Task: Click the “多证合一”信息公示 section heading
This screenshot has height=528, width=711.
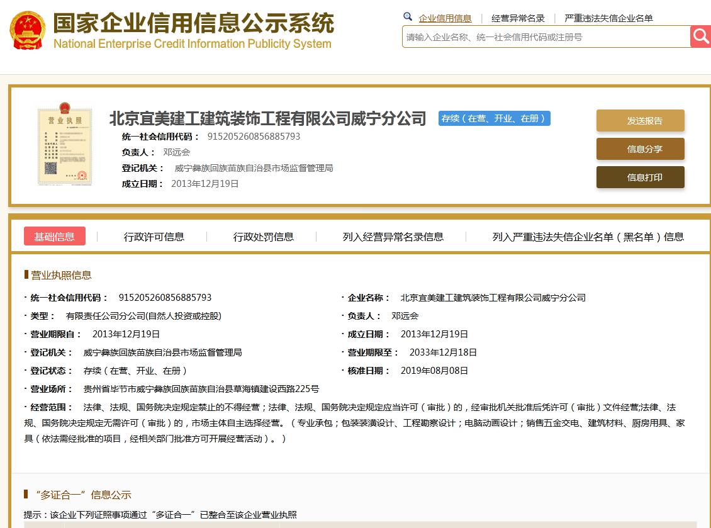Action: point(84,495)
